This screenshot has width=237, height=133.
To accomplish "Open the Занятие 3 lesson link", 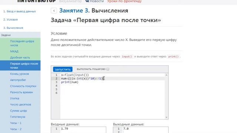I will click(x=74, y=11).
